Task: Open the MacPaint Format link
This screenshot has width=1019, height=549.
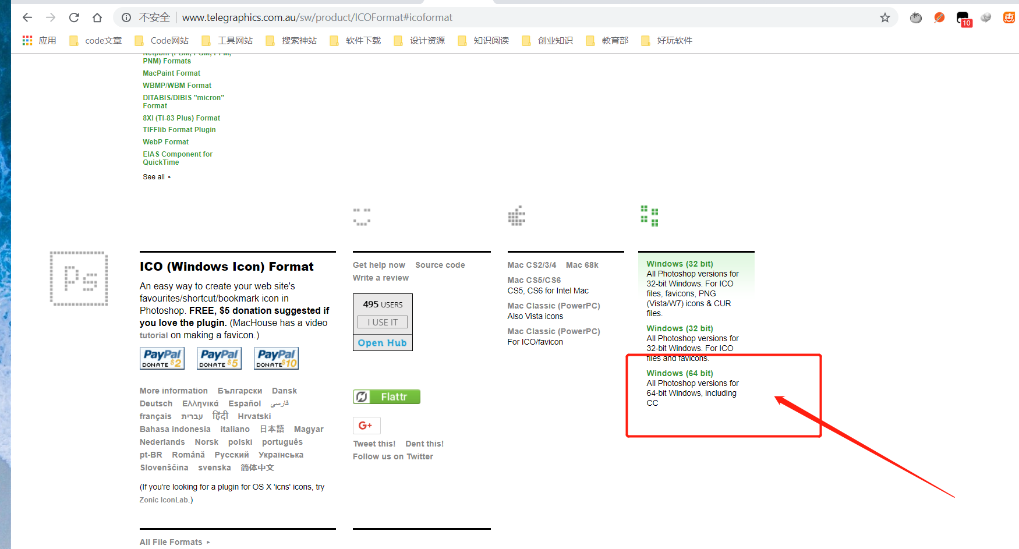Action: click(x=171, y=73)
